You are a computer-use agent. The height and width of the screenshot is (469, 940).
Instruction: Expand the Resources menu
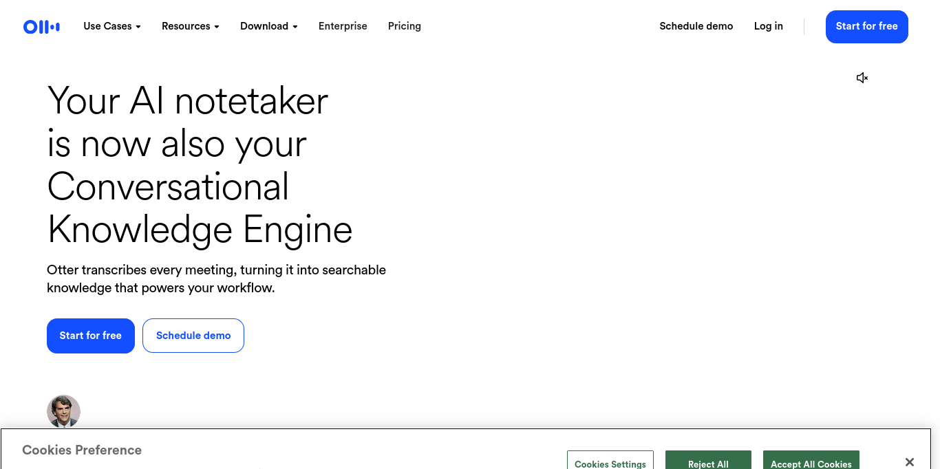click(191, 26)
